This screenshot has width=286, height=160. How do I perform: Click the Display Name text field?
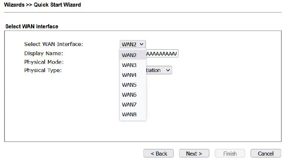click(162, 54)
